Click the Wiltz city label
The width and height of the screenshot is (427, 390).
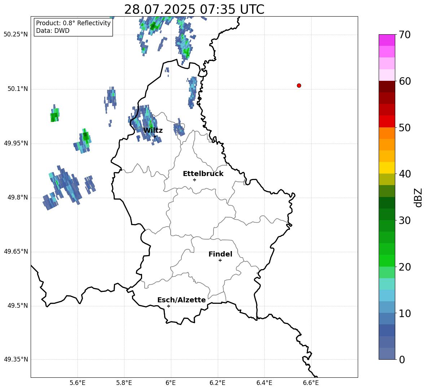(153, 131)
